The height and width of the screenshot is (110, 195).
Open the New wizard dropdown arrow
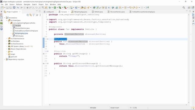5,8
